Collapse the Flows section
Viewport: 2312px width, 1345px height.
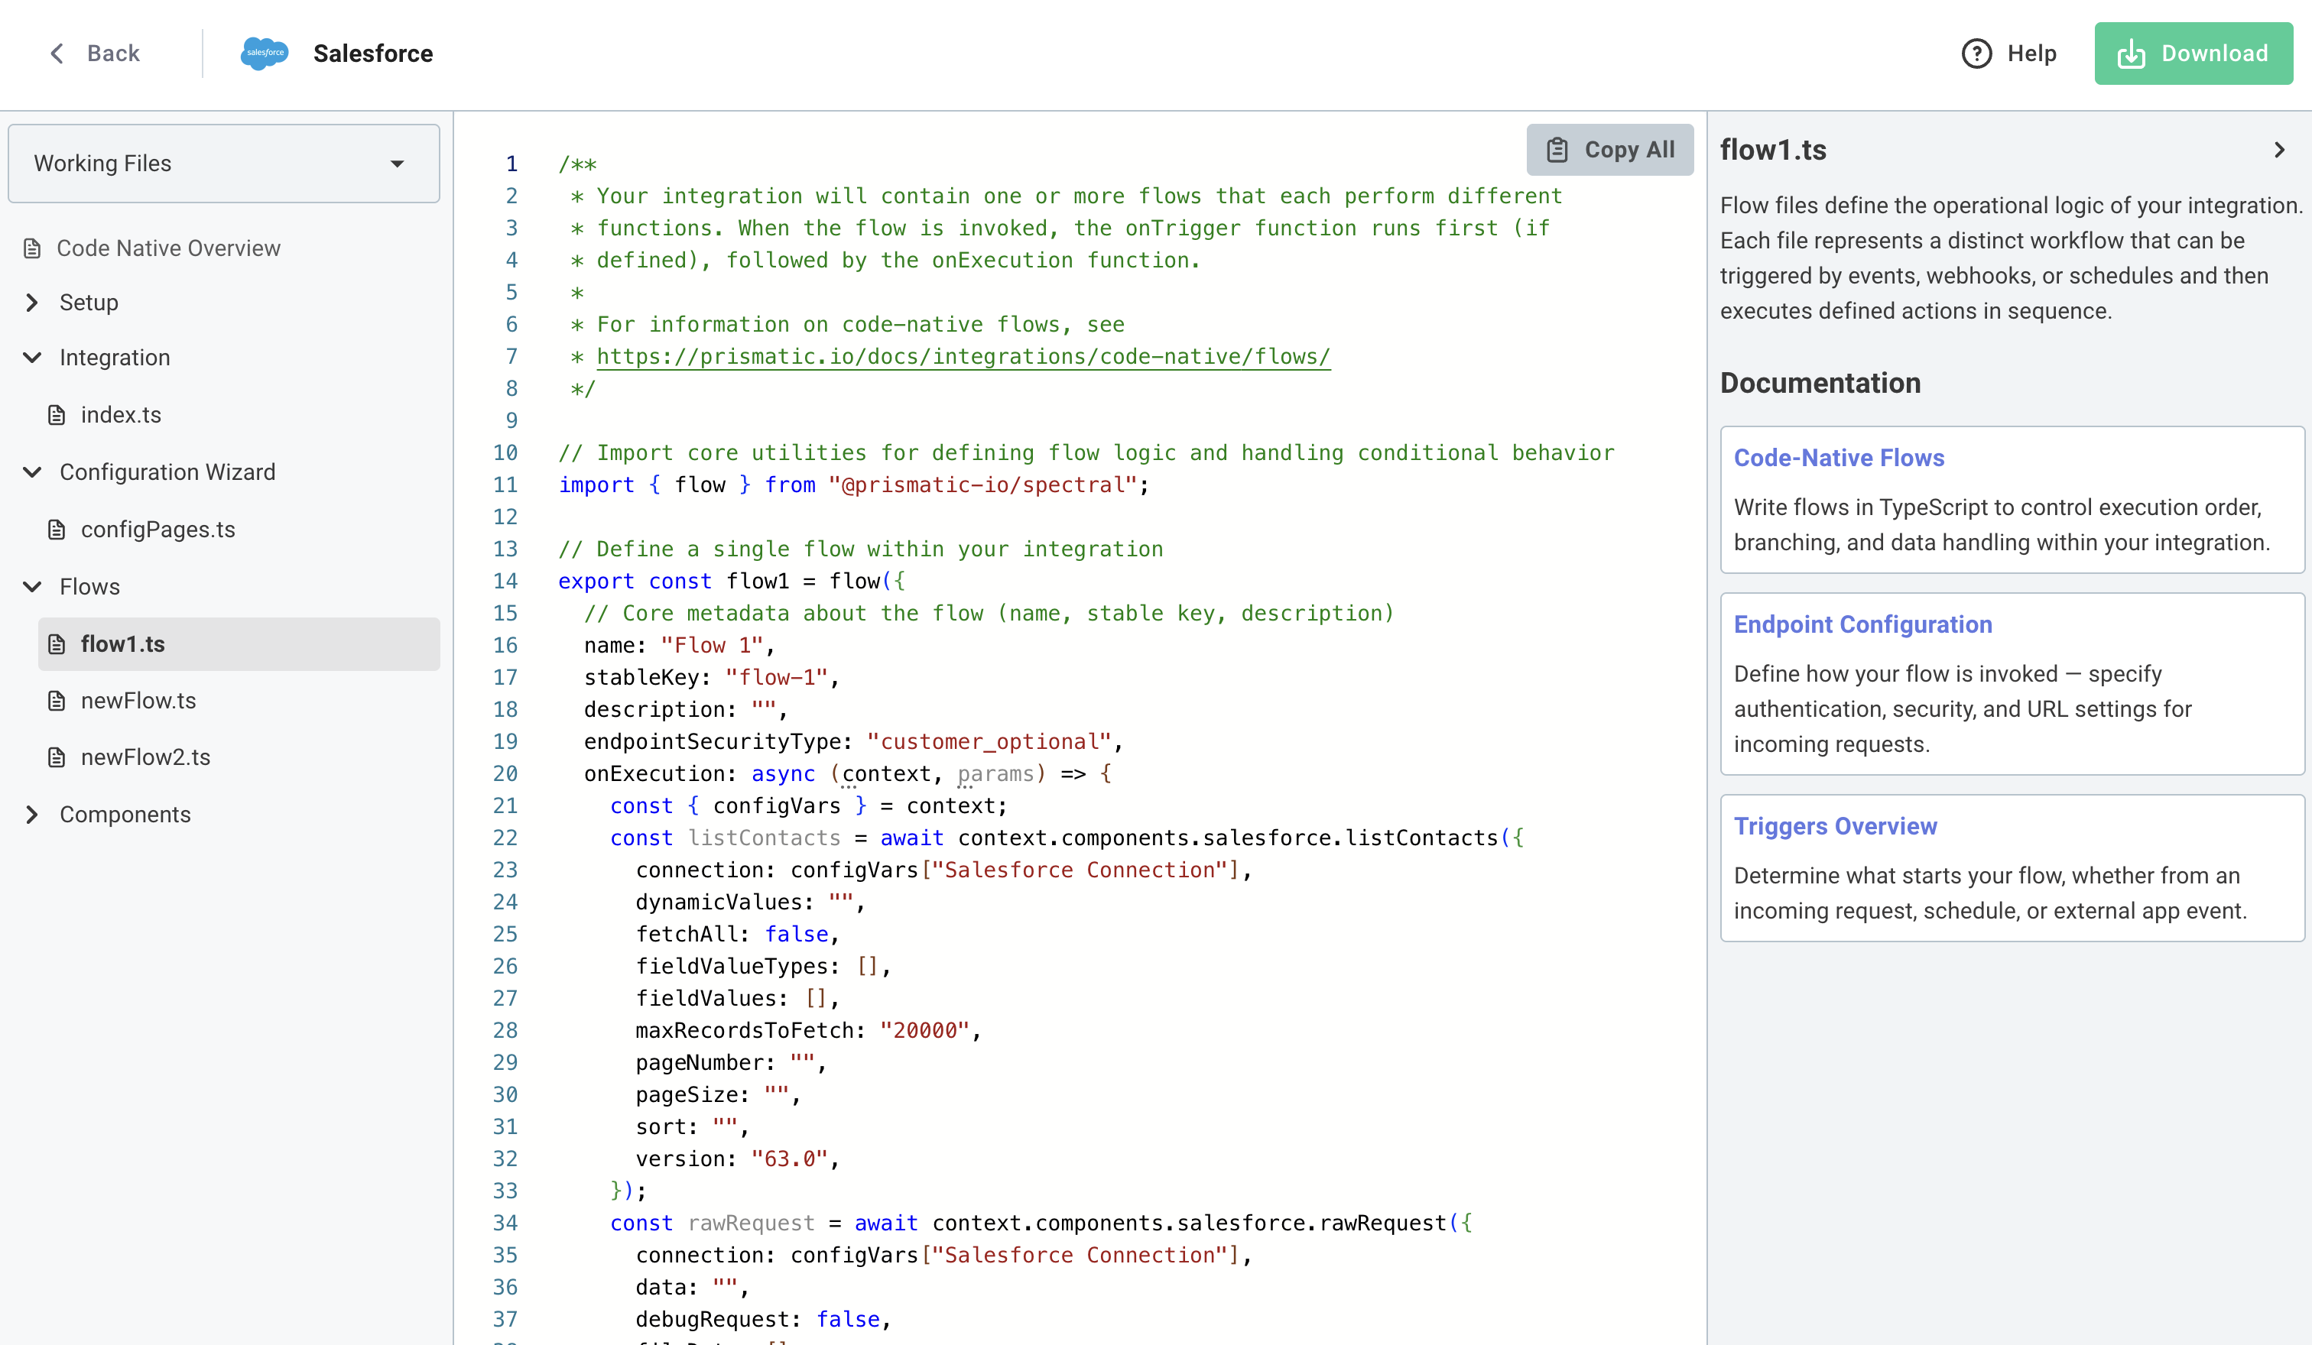coord(33,586)
